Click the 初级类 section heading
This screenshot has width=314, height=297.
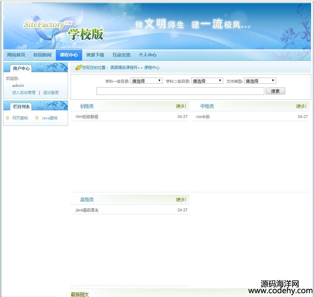pyautogui.click(x=87, y=106)
